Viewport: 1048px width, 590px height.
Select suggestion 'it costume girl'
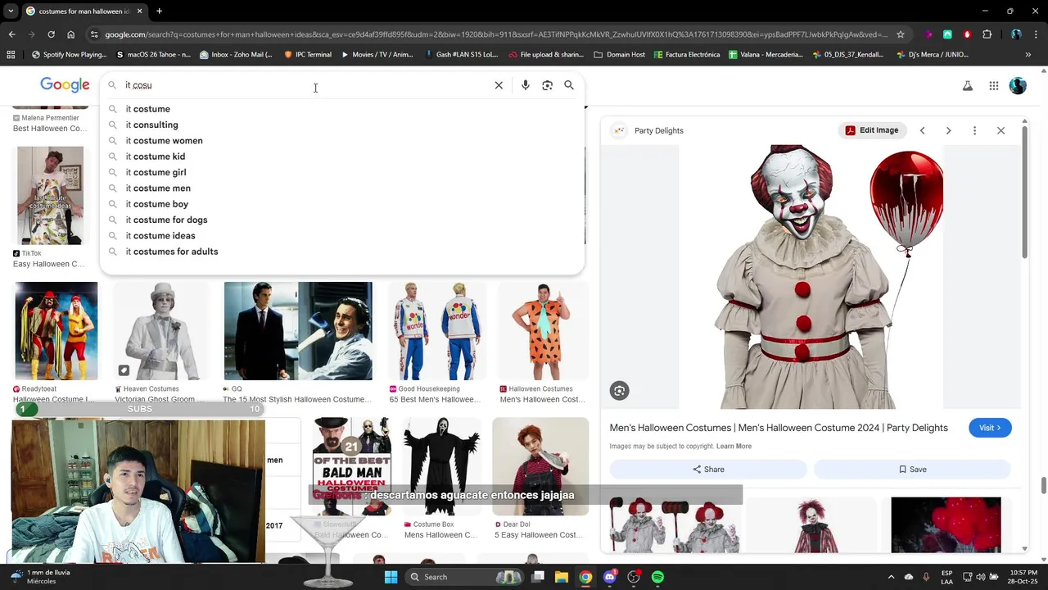[x=342, y=172]
